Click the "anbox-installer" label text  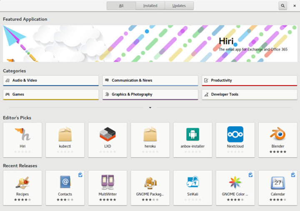coord(192,146)
